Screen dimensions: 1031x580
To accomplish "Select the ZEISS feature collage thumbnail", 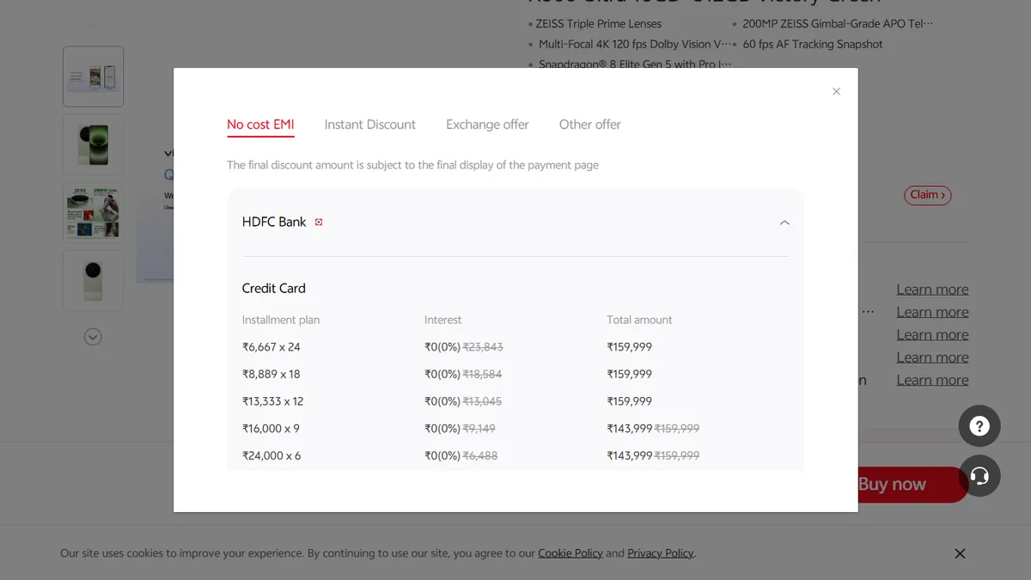I will (x=93, y=213).
